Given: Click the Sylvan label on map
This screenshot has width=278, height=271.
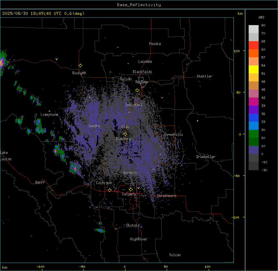Looking at the screenshot, I should [126, 79].
